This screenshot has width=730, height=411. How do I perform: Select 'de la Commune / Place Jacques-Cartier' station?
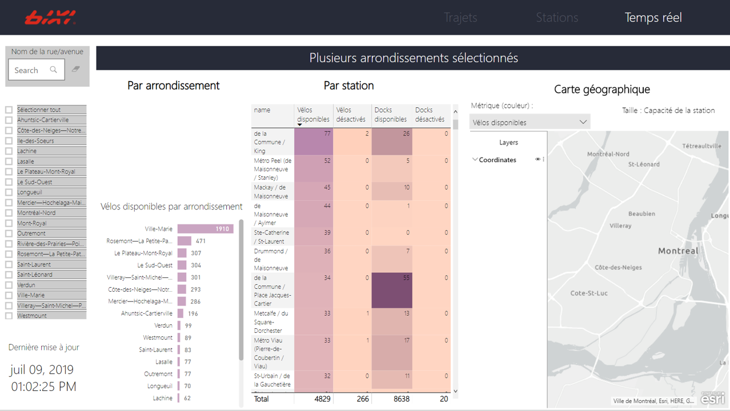[273, 291]
